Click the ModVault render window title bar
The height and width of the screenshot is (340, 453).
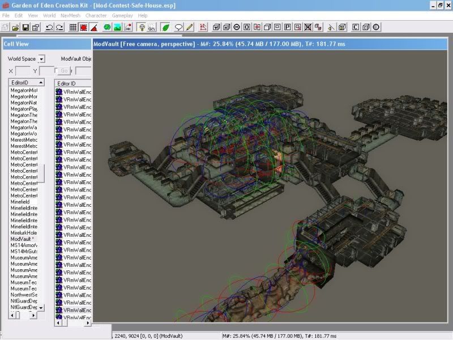[x=270, y=44]
